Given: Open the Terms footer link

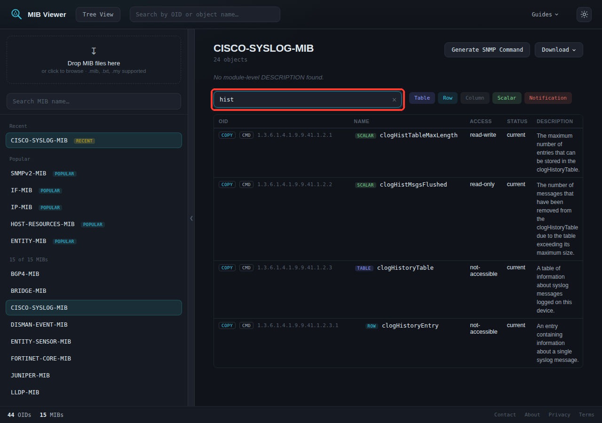Looking at the screenshot, I should (x=586, y=415).
